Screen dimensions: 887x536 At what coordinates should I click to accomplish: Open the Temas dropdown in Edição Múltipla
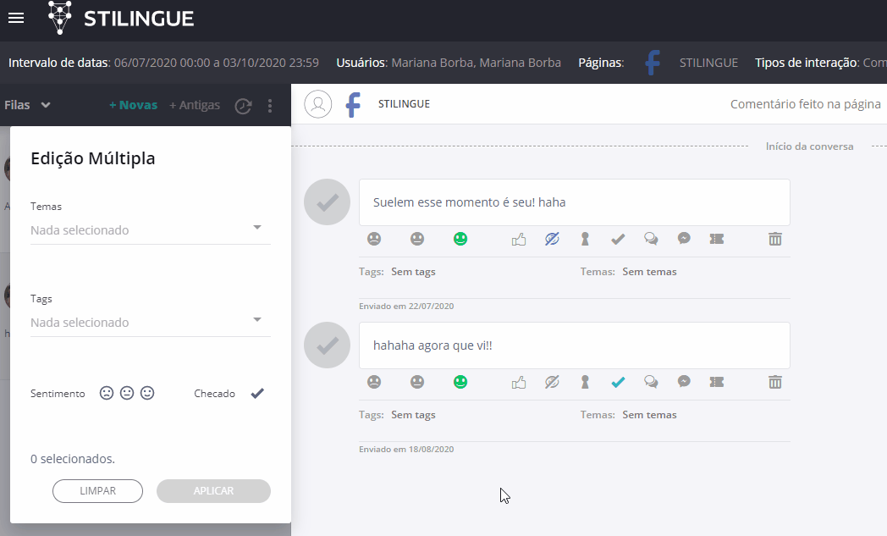tap(151, 230)
